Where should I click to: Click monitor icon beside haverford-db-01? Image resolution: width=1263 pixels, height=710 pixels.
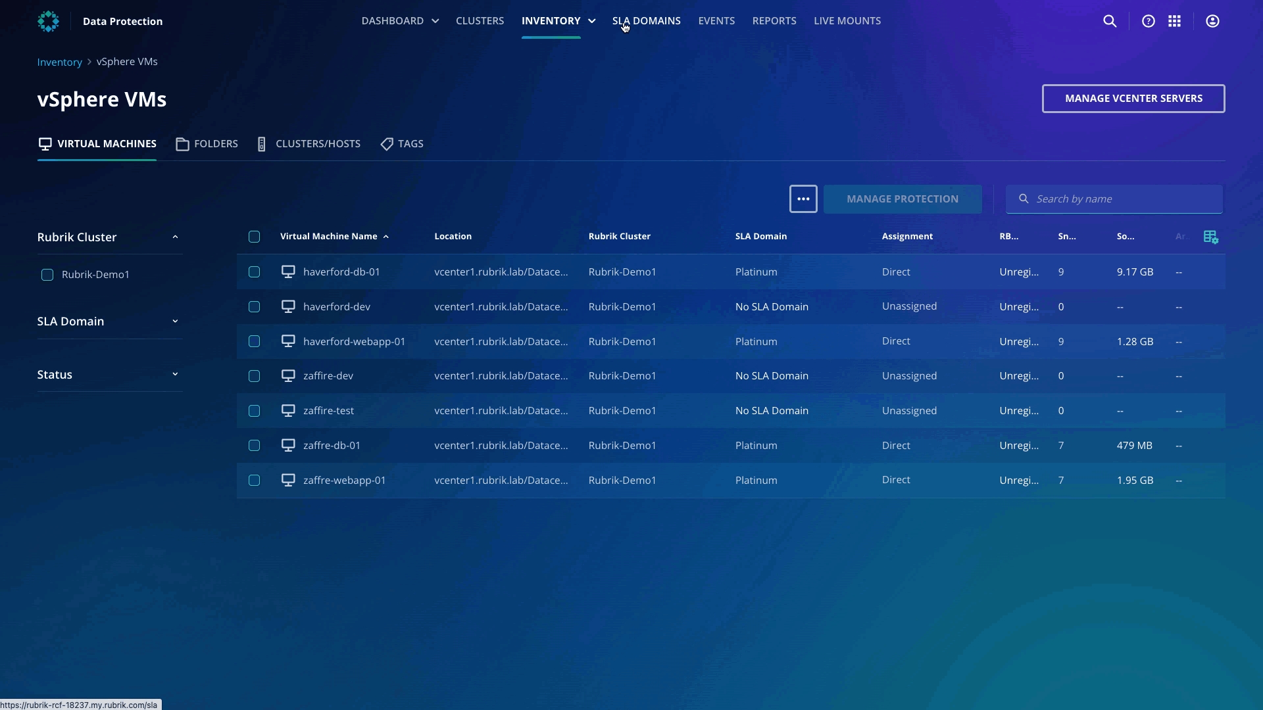coord(288,272)
